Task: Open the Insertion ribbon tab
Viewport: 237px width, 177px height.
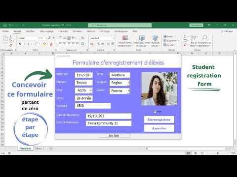Action: tap(30, 31)
